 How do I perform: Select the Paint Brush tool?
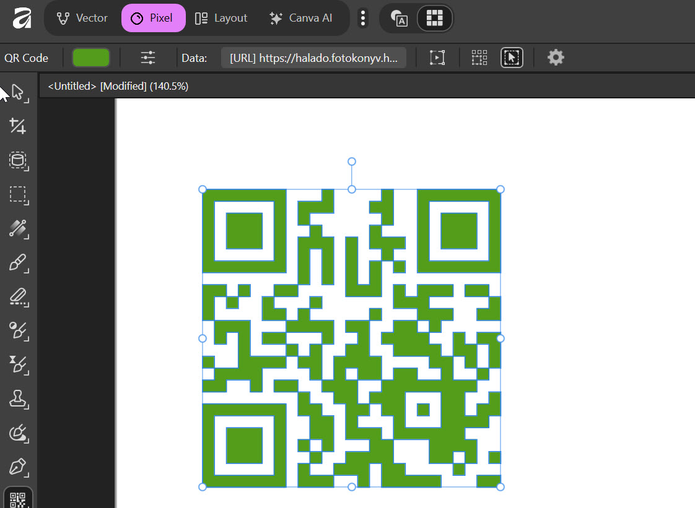(18, 264)
